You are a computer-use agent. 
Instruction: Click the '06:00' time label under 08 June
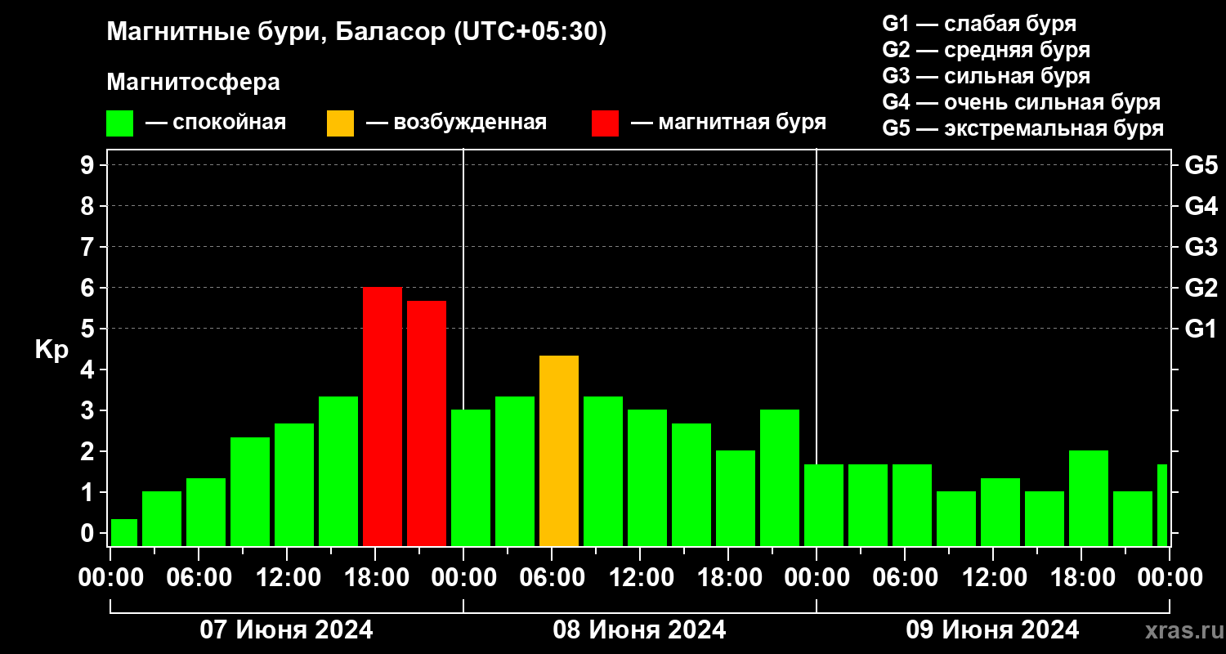point(552,578)
